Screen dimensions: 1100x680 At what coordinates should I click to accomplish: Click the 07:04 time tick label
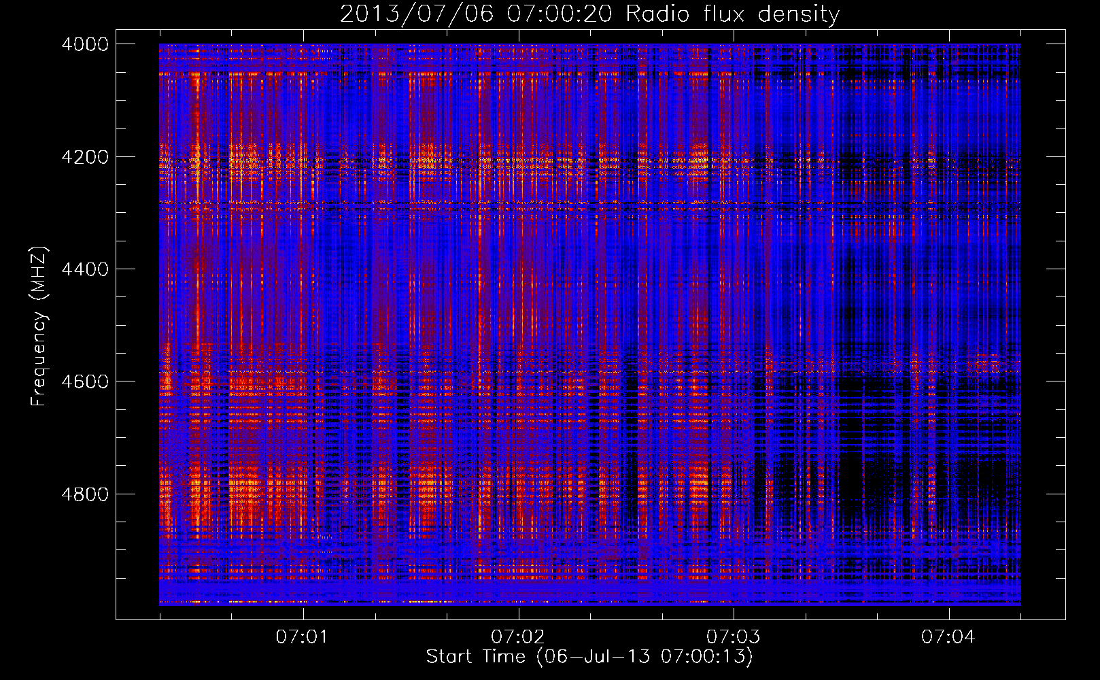[x=948, y=637]
